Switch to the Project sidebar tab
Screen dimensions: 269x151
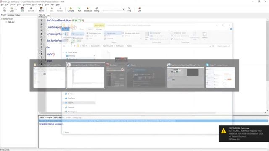pyautogui.click(x=4, y=15)
